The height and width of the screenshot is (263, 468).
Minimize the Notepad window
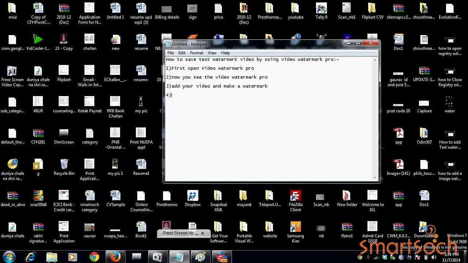pos(349,43)
